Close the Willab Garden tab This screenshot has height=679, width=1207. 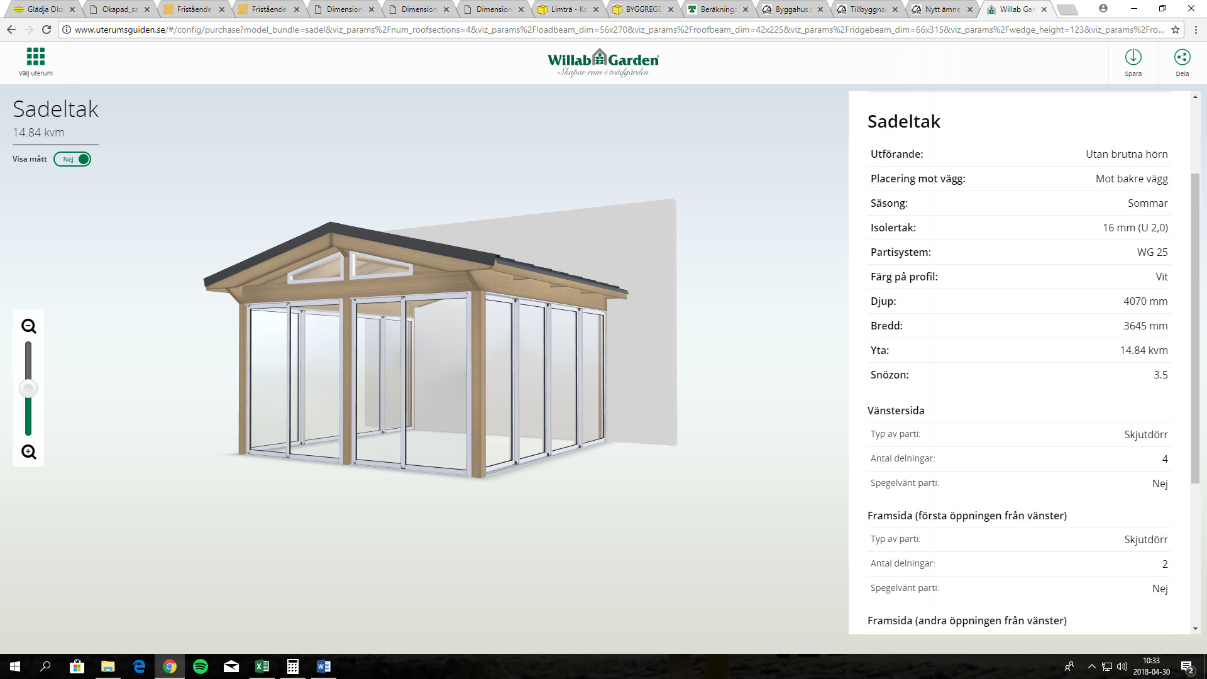pos(1044,9)
